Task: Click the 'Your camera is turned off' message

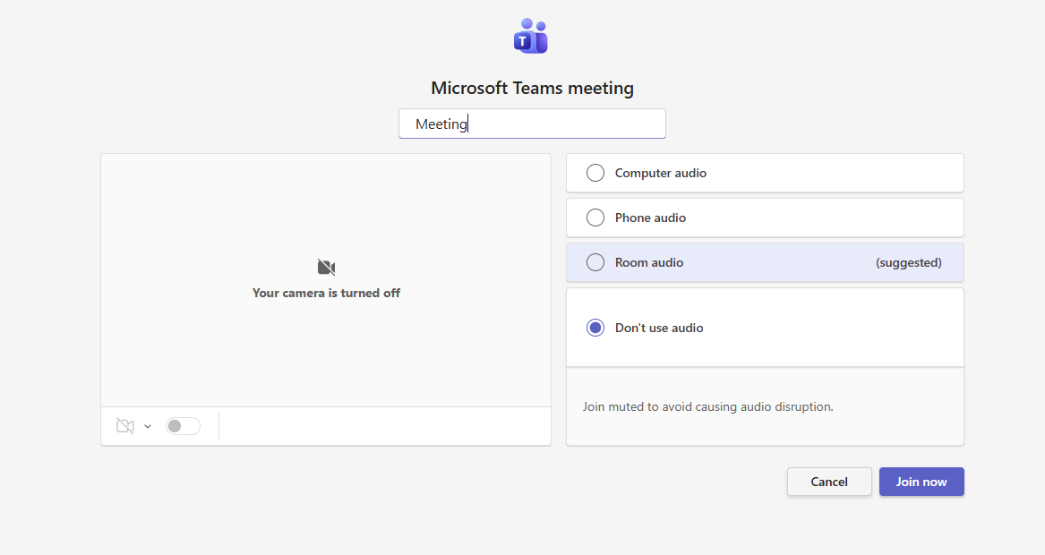Action: pyautogui.click(x=326, y=293)
